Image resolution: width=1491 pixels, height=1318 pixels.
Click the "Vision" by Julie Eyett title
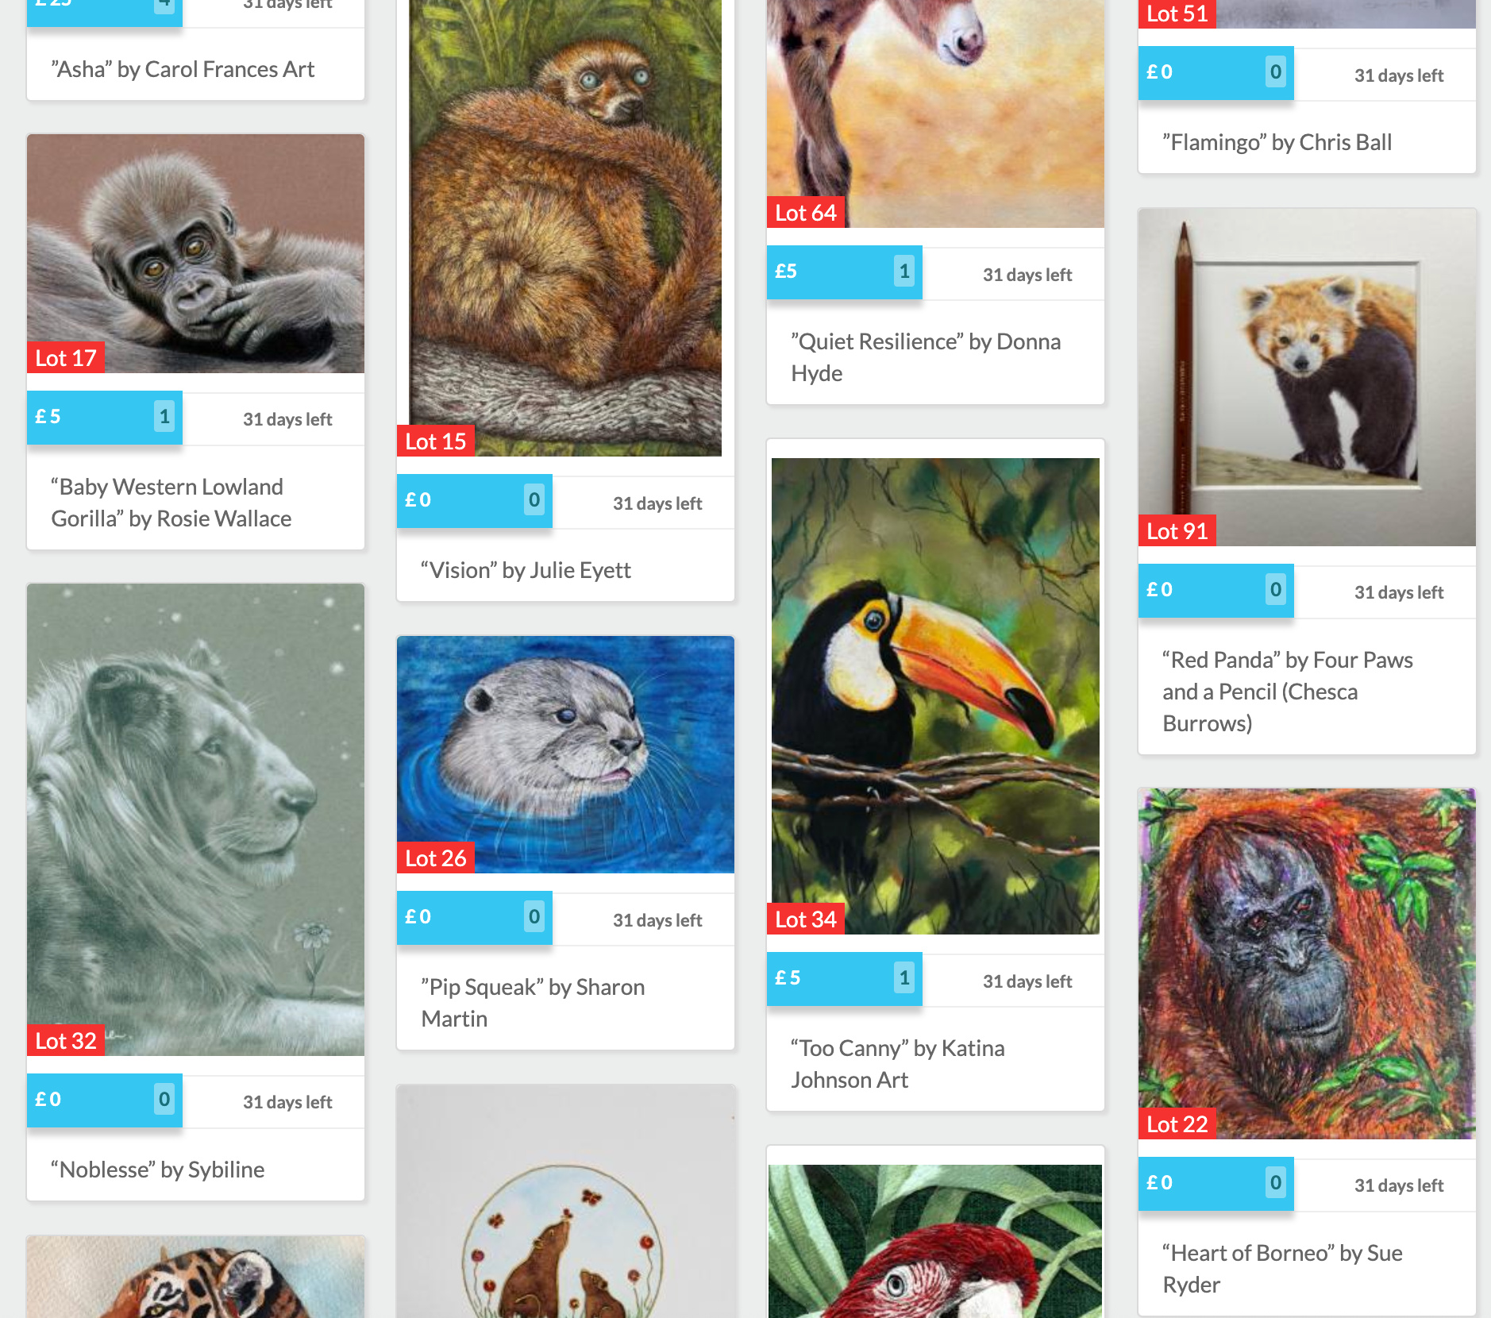pos(526,570)
